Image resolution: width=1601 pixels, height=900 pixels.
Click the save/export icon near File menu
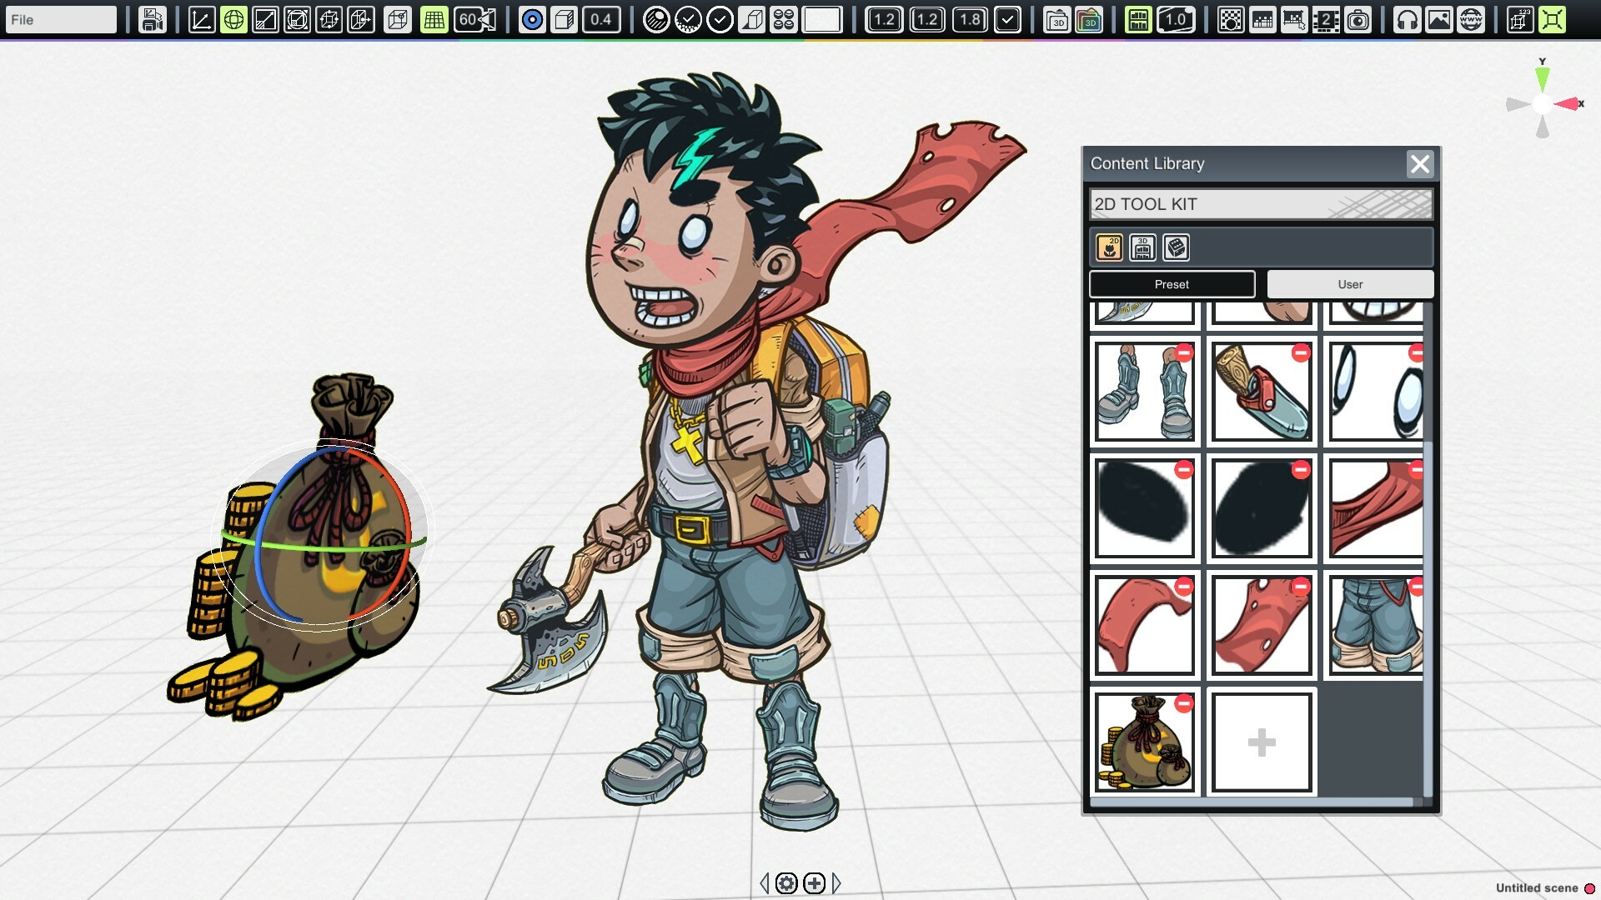point(151,19)
